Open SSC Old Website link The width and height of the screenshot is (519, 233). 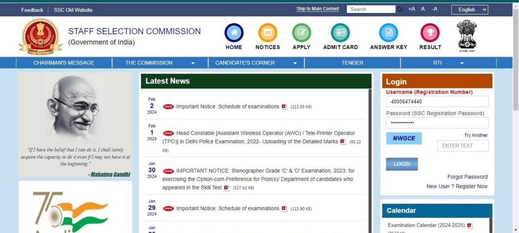click(x=73, y=10)
